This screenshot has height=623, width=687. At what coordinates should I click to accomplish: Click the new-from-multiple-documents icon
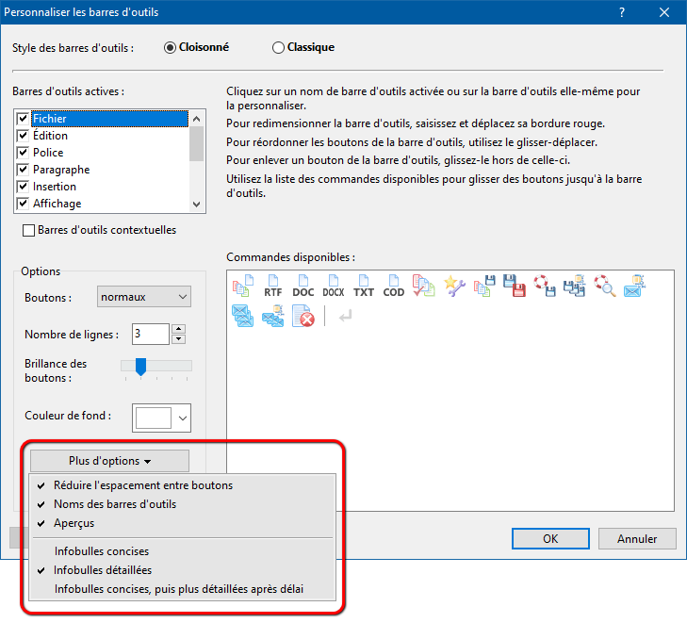(243, 286)
